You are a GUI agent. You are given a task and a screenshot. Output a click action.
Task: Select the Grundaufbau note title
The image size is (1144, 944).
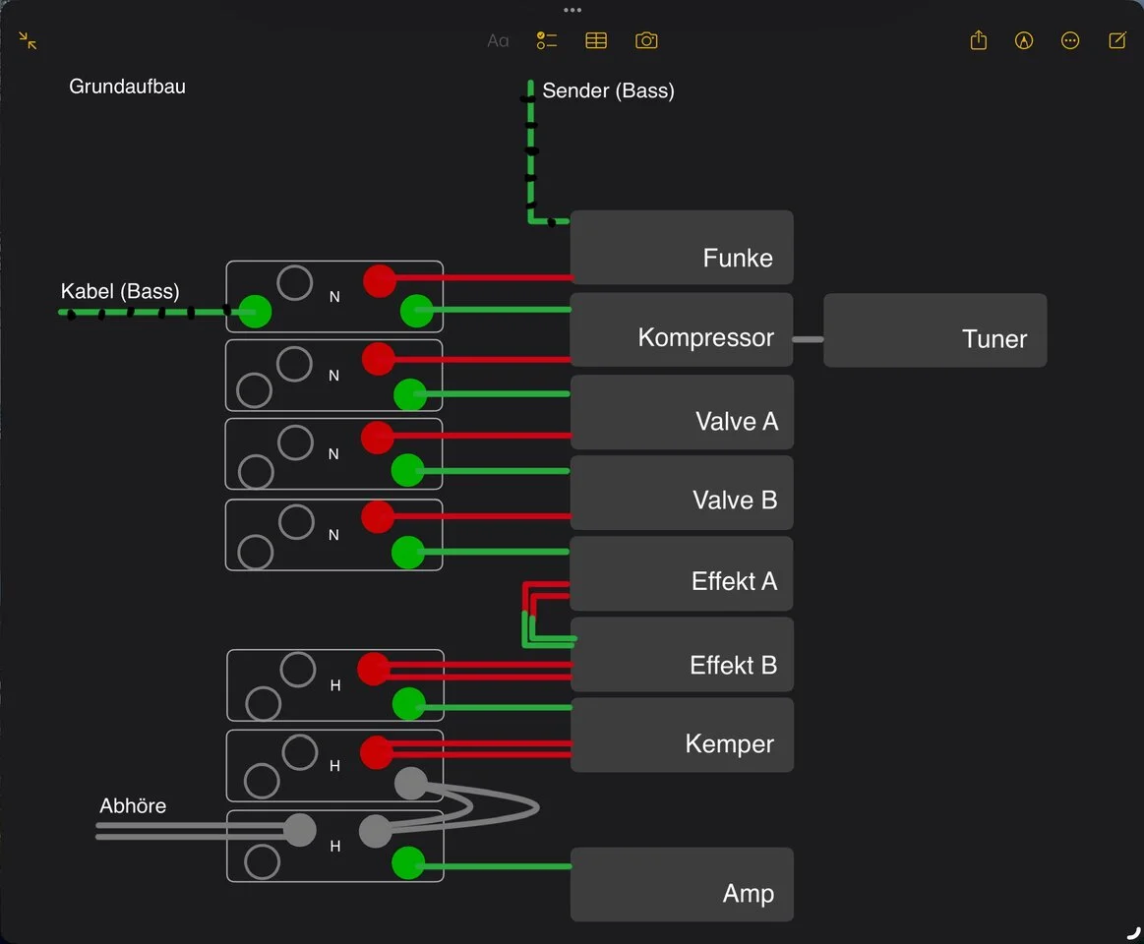(127, 87)
